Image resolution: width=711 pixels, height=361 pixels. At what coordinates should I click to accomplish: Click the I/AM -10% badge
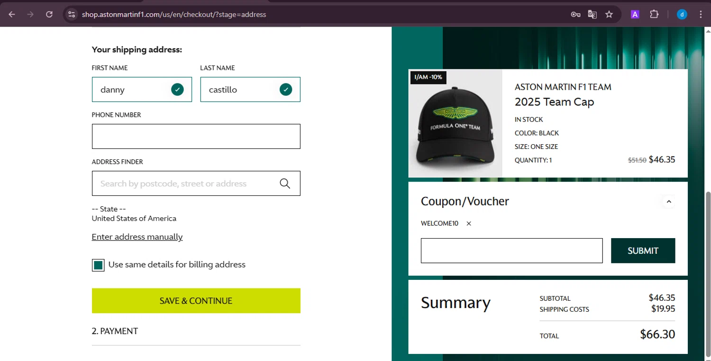(x=428, y=77)
